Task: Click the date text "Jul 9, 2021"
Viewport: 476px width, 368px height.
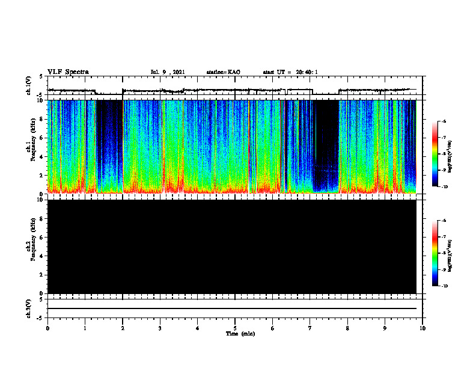Action: point(168,72)
